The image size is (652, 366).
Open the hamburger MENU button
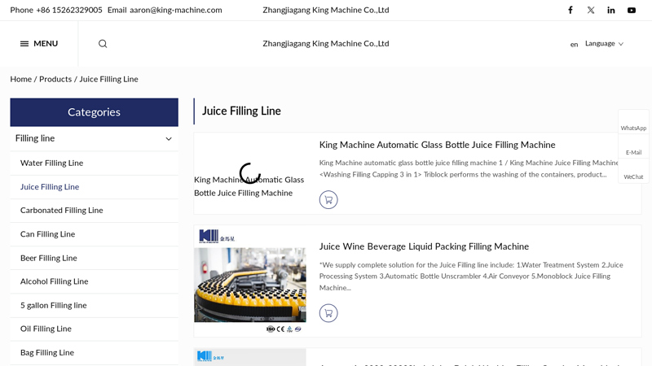(39, 44)
